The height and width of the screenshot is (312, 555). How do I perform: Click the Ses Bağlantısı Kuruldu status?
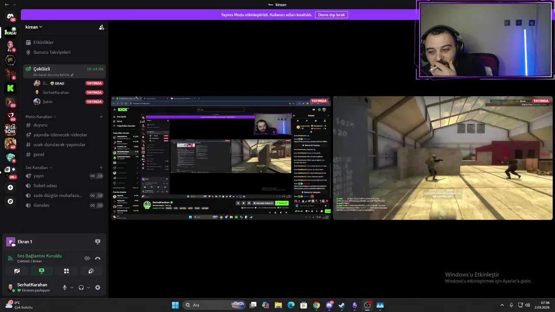pos(39,256)
